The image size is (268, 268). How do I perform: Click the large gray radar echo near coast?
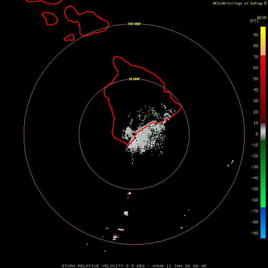coord(144,137)
